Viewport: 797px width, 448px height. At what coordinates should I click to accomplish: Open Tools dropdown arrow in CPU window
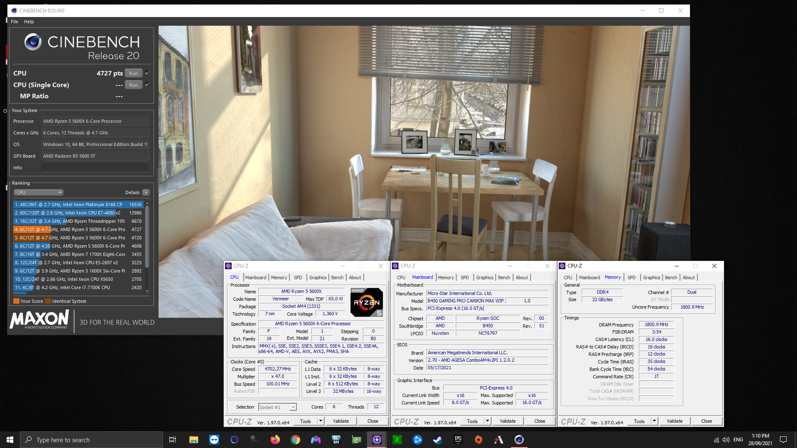[320, 421]
